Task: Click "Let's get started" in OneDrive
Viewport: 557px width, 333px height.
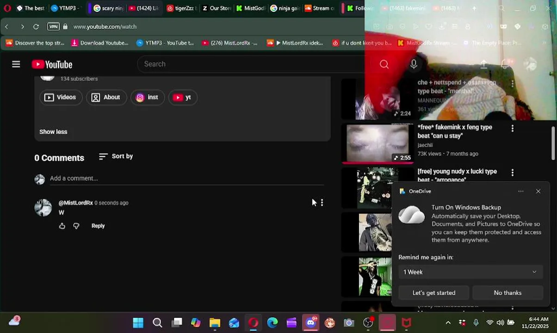Action: point(434,293)
